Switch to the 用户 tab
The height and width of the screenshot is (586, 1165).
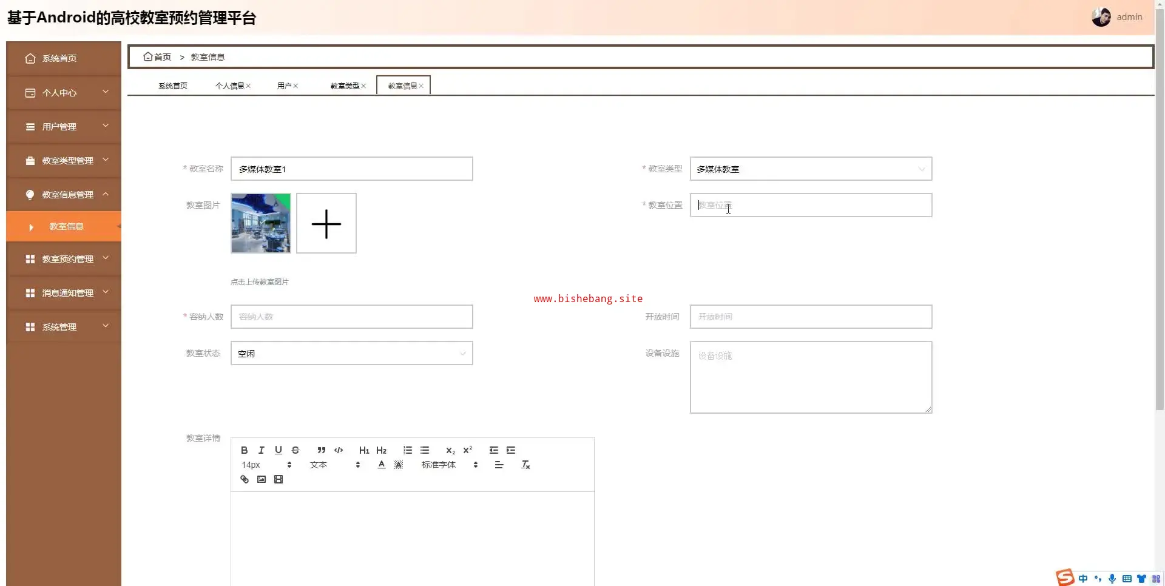coord(284,86)
